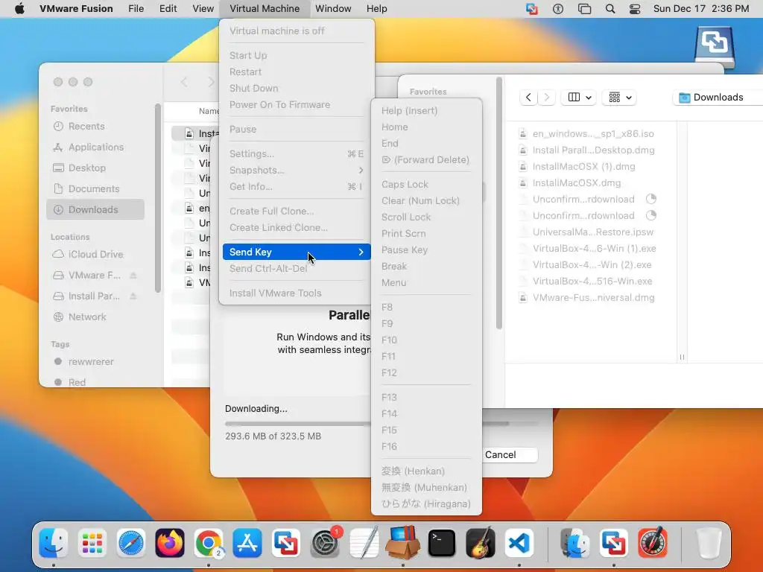Click the dialog sidebar scrollbar
Image resolution: width=763 pixels, height=572 pixels.
[498, 203]
